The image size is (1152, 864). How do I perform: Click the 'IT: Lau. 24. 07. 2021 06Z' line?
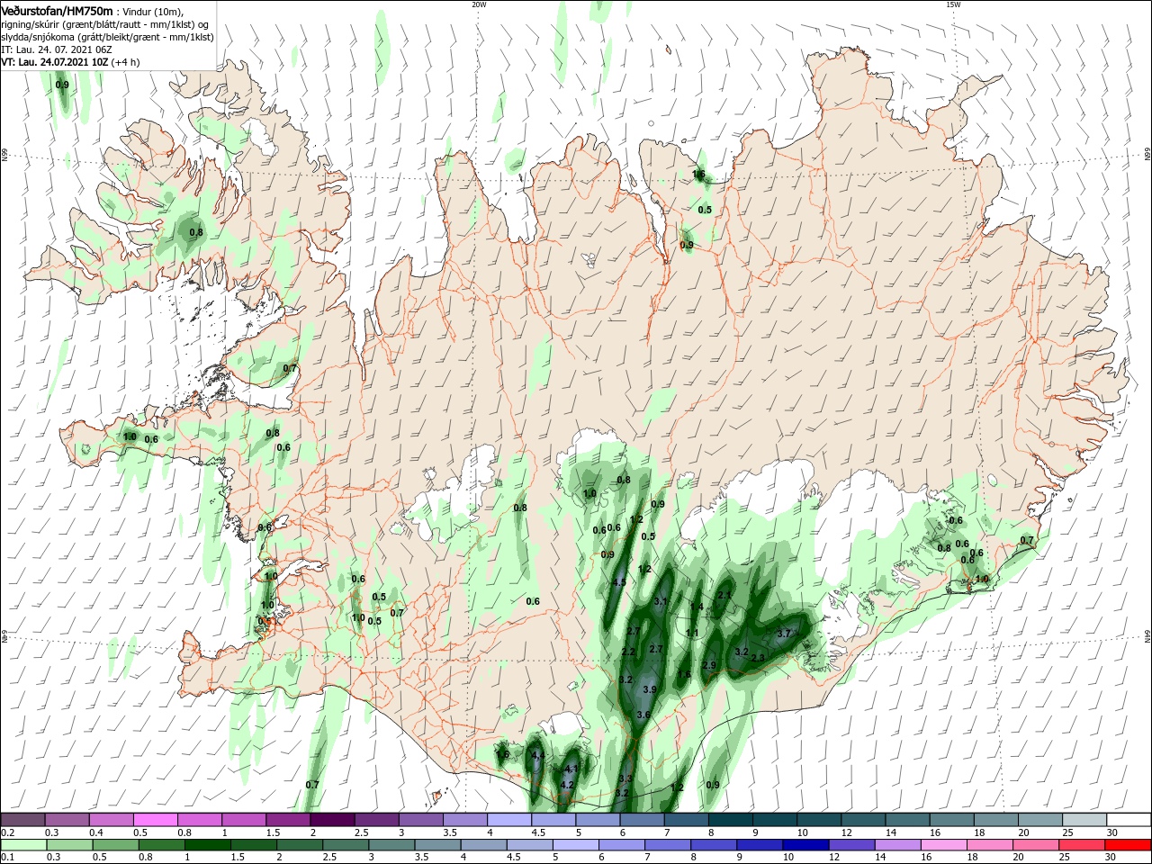(x=57, y=49)
